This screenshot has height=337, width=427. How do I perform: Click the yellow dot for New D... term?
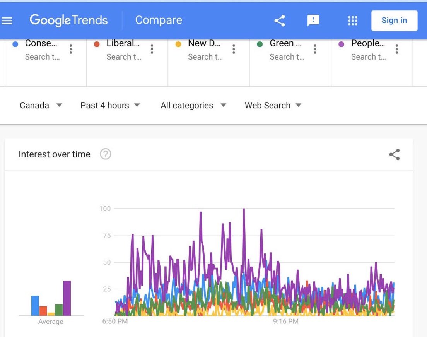pyautogui.click(x=178, y=44)
